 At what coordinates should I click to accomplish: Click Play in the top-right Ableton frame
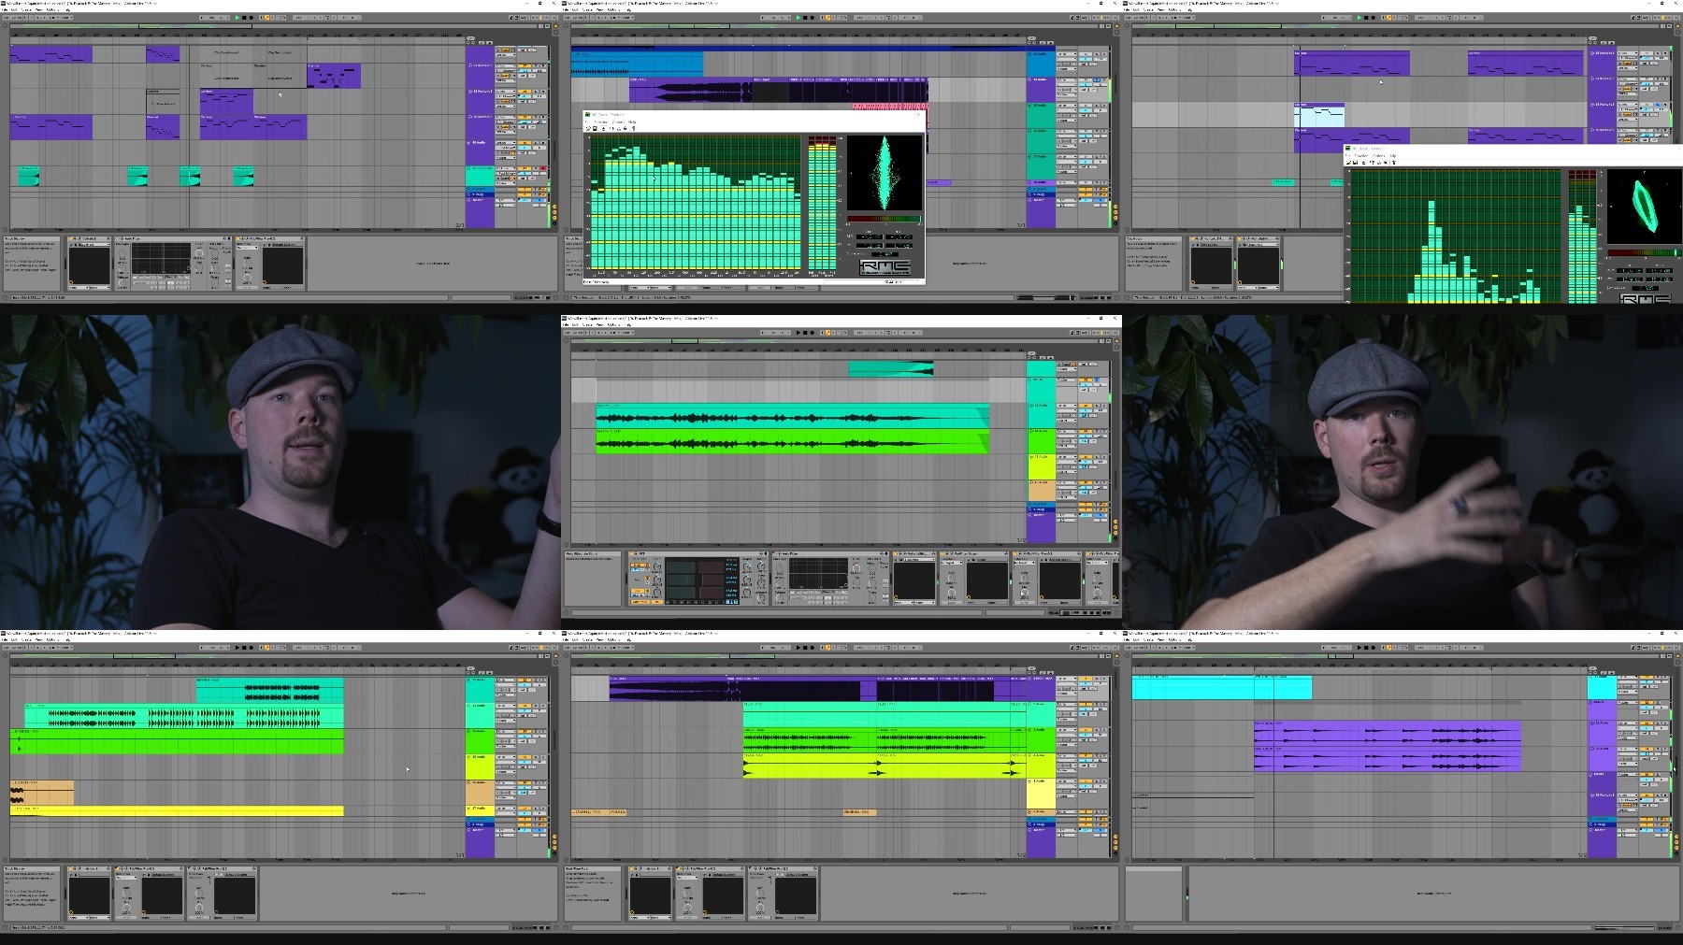coord(1359,18)
